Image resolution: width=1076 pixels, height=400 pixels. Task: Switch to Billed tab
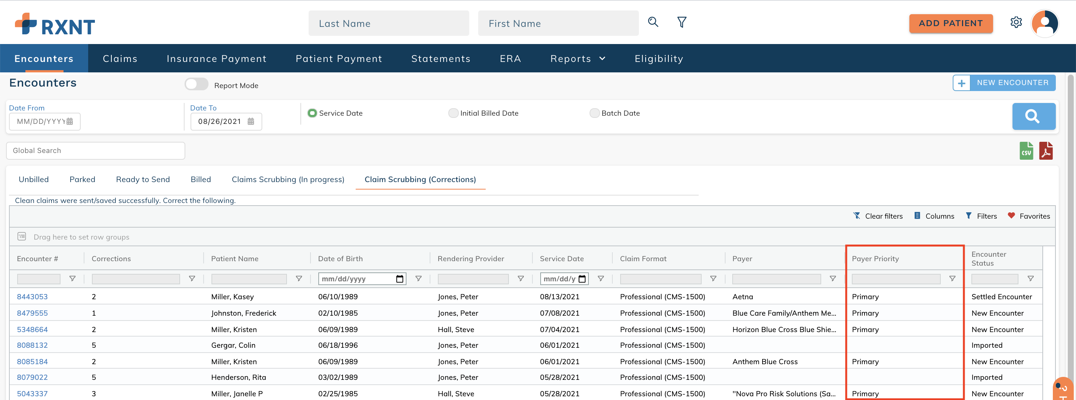point(201,179)
